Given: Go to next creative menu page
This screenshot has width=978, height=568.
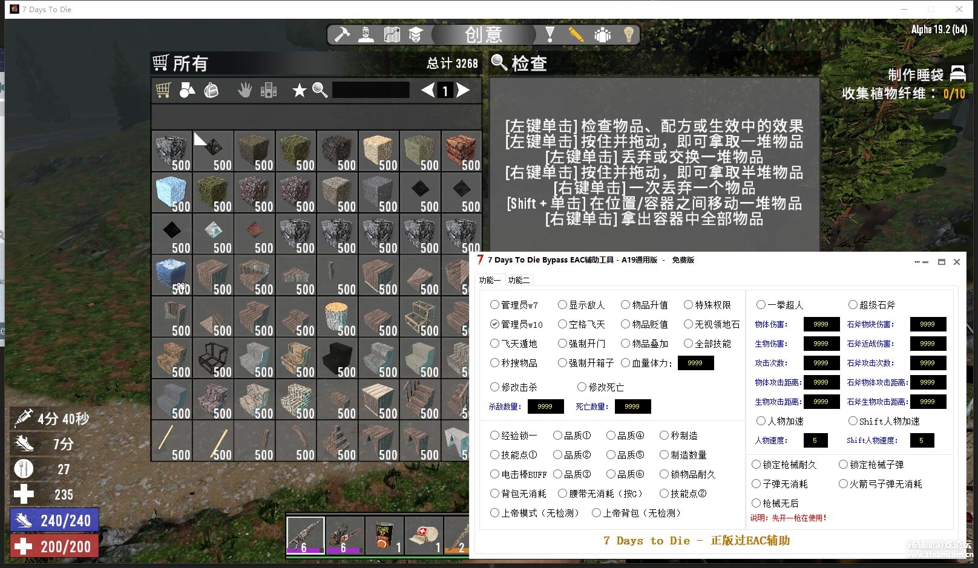Looking at the screenshot, I should [464, 91].
